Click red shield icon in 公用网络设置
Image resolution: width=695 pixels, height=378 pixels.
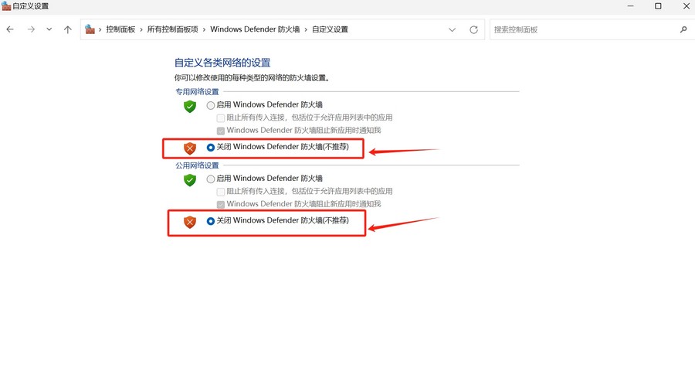(190, 222)
